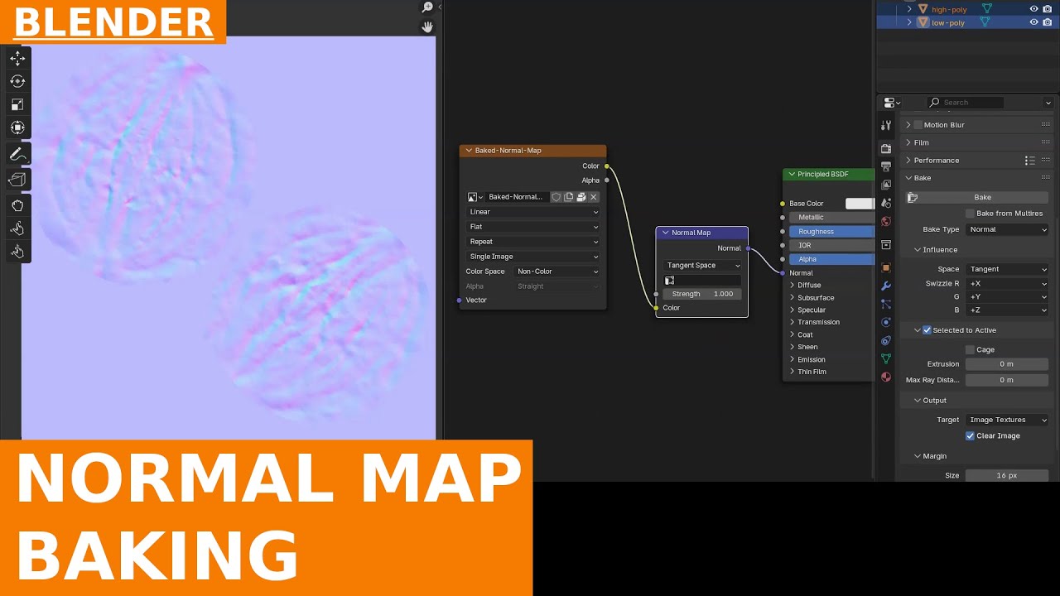Uncheck Selected to Active checkbox
Image resolution: width=1060 pixels, height=596 pixels.
tap(927, 330)
